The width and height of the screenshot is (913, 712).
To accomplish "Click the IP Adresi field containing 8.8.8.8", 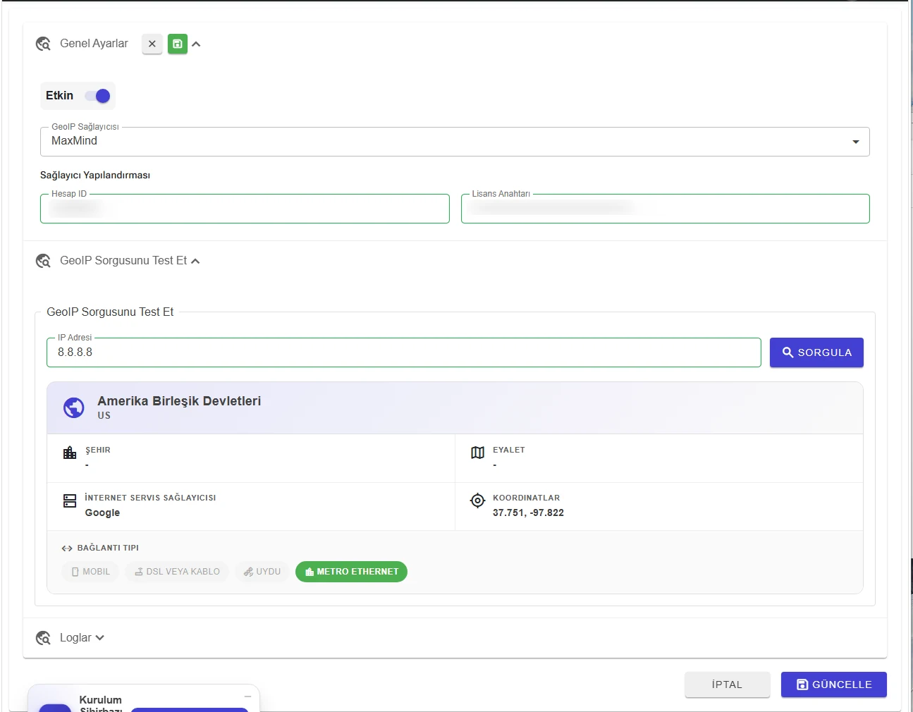I will point(404,352).
